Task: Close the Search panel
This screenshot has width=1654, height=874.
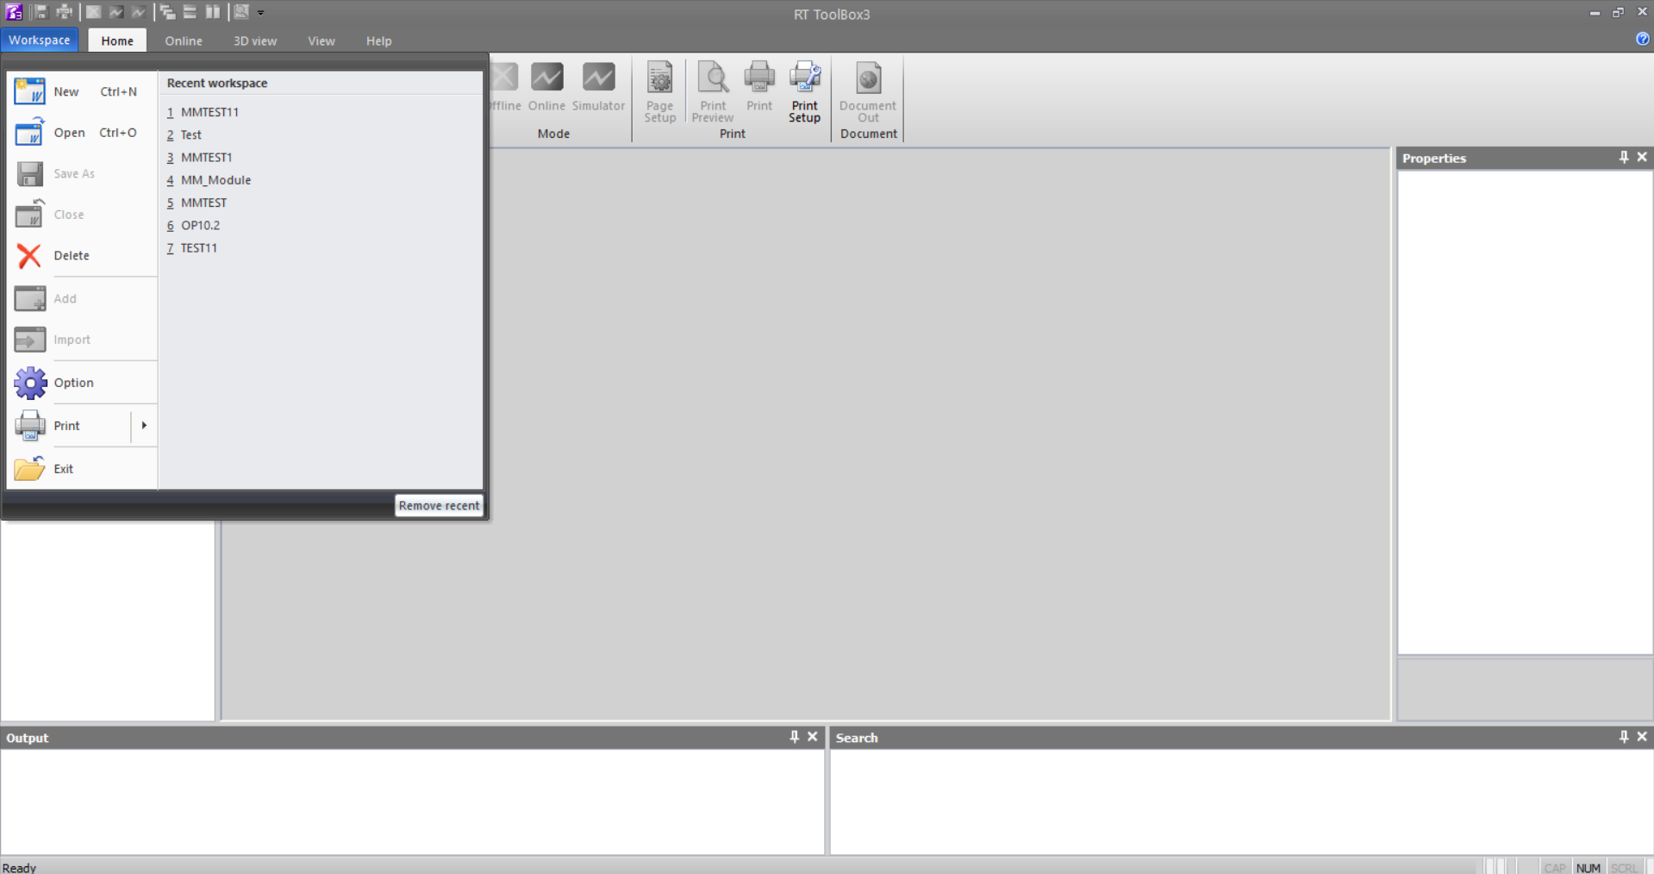Action: pyautogui.click(x=1642, y=737)
